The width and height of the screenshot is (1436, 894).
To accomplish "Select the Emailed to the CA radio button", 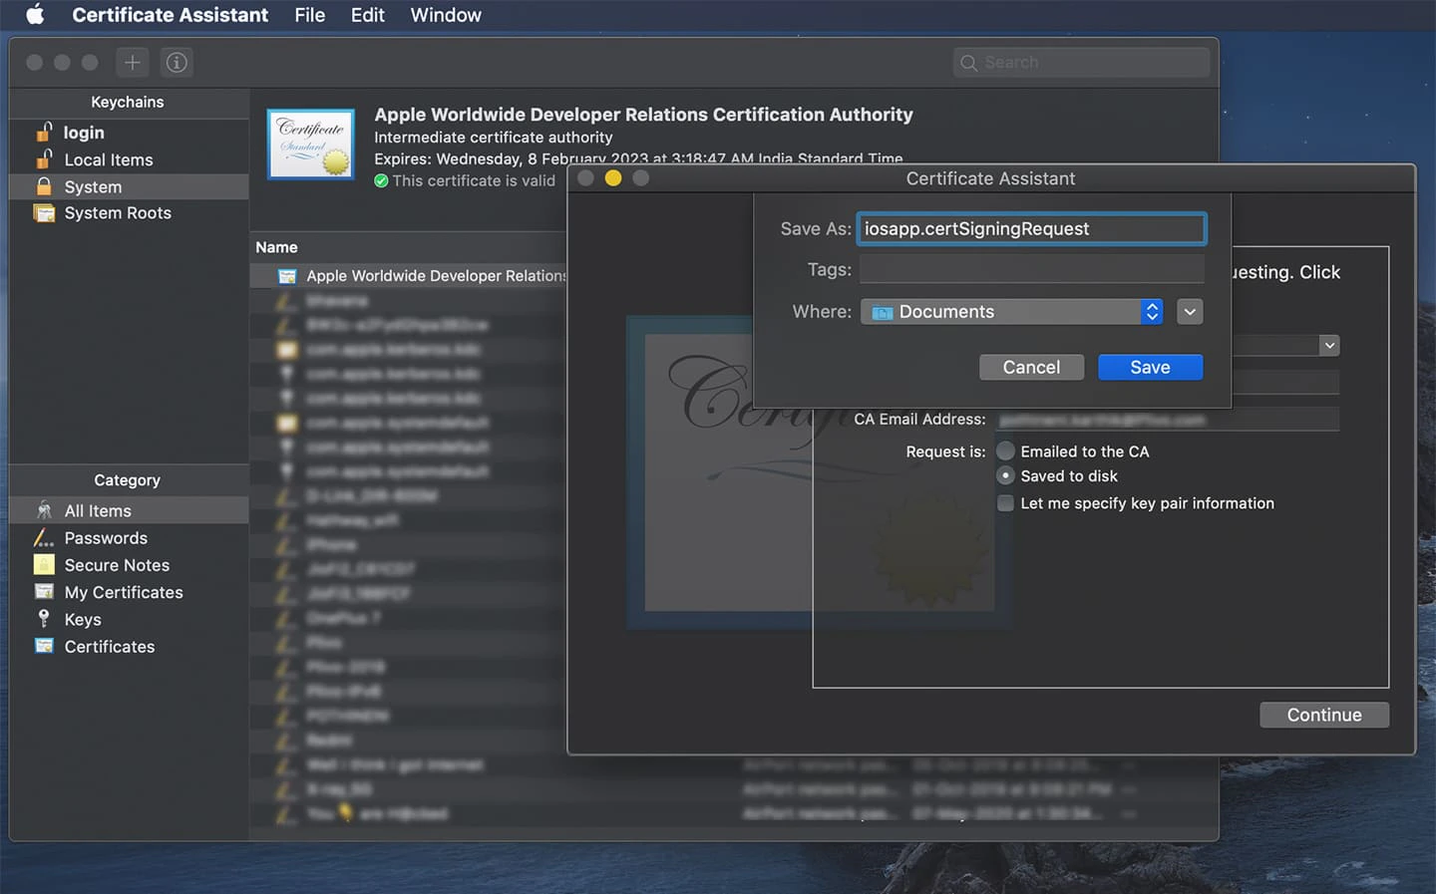I will pyautogui.click(x=1006, y=450).
